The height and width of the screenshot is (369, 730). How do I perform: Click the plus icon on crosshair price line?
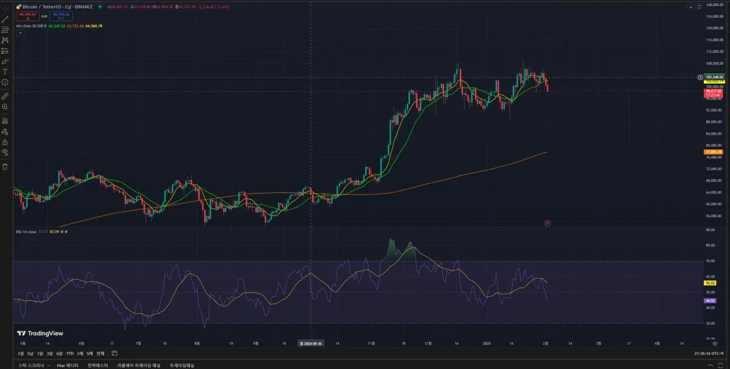pos(700,77)
